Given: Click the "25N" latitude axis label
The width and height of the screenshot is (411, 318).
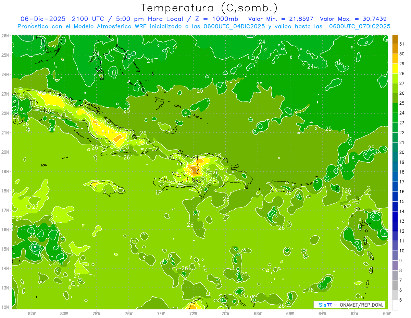Looking at the screenshot, I should (x=5, y=55).
